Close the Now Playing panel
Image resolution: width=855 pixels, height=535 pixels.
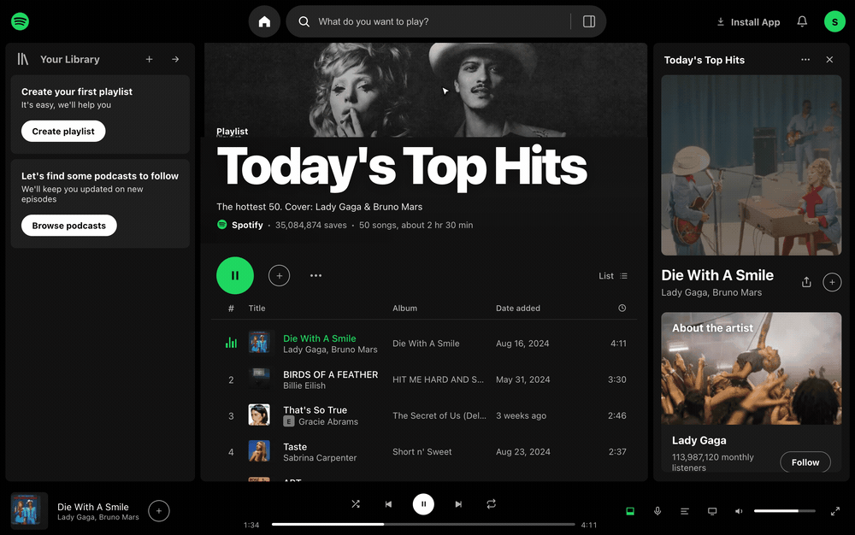[x=829, y=59]
